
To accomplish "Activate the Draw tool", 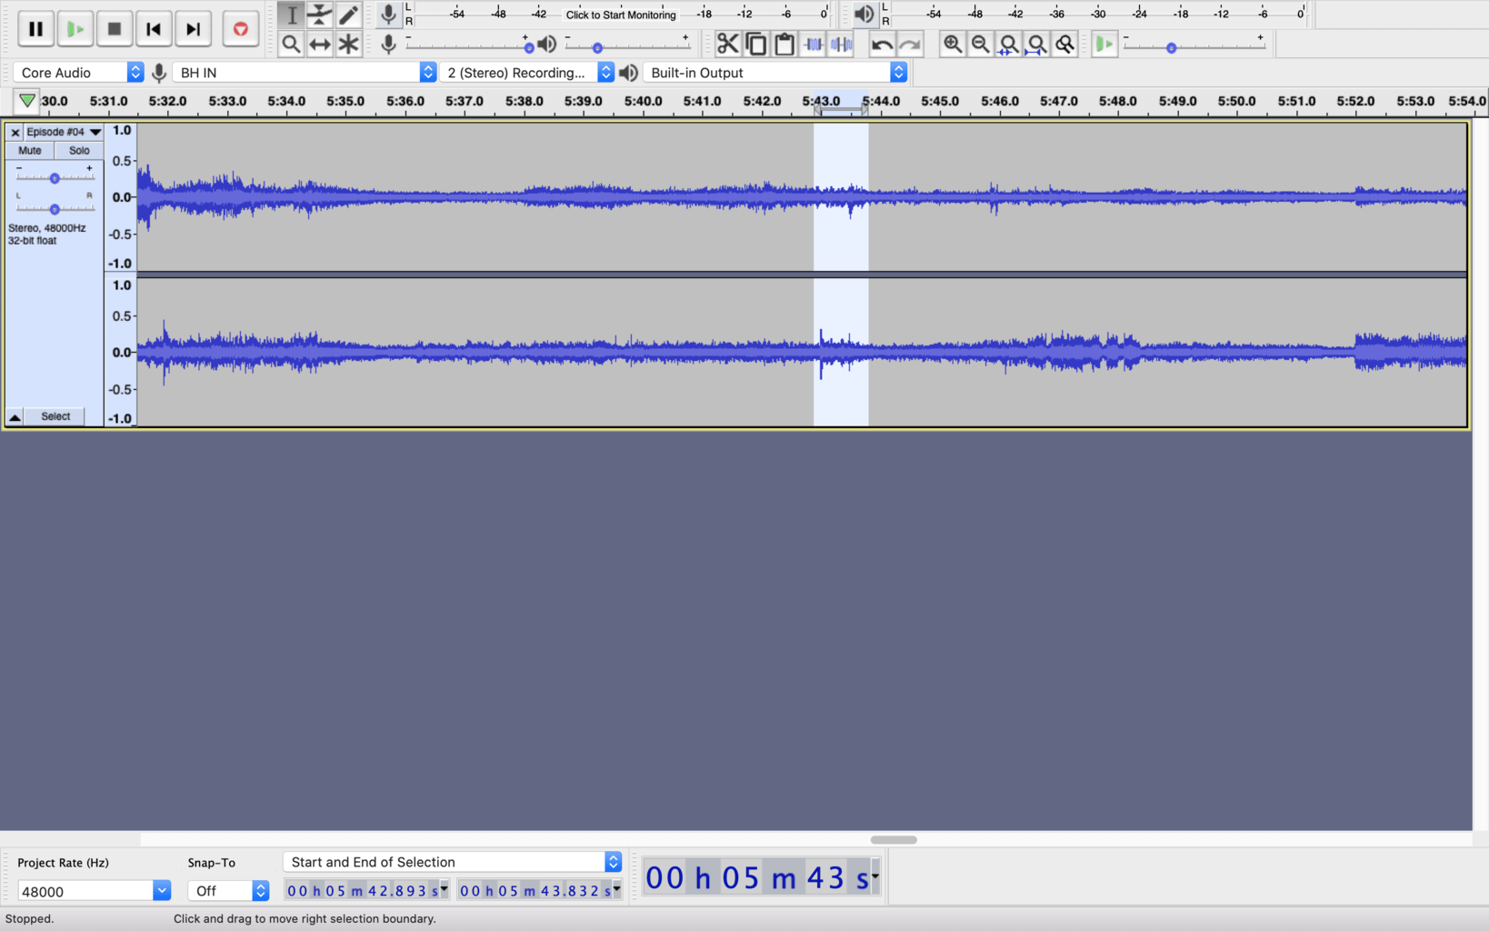I will point(348,15).
